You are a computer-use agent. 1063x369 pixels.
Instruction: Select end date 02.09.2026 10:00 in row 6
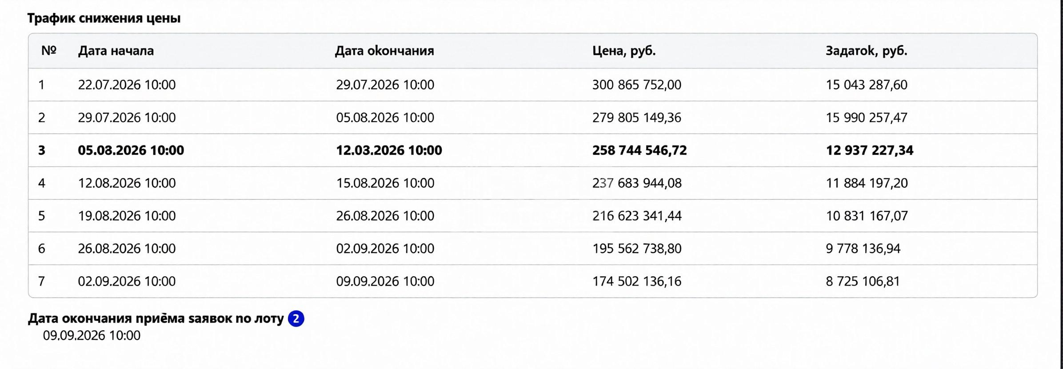point(385,248)
